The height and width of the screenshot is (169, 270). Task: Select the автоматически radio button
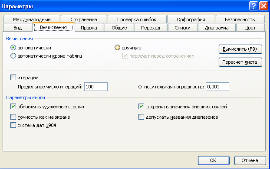pyautogui.click(x=13, y=48)
